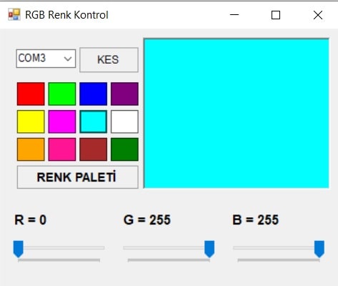Open the RENK PALETİ color dialog
The width and height of the screenshot is (338, 286).
[x=78, y=177]
